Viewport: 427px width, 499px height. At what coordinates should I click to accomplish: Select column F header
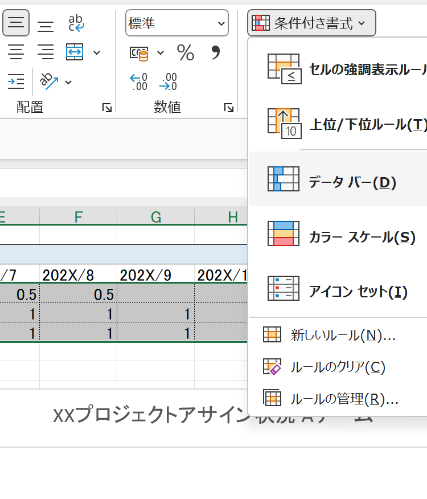click(79, 216)
